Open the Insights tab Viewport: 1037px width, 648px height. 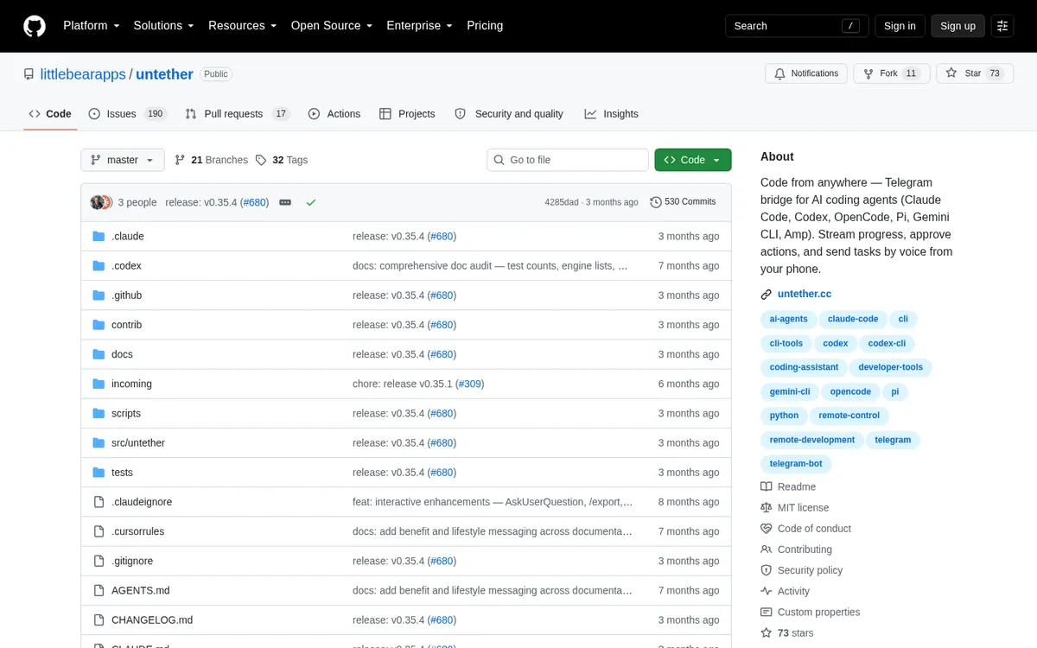click(x=611, y=114)
